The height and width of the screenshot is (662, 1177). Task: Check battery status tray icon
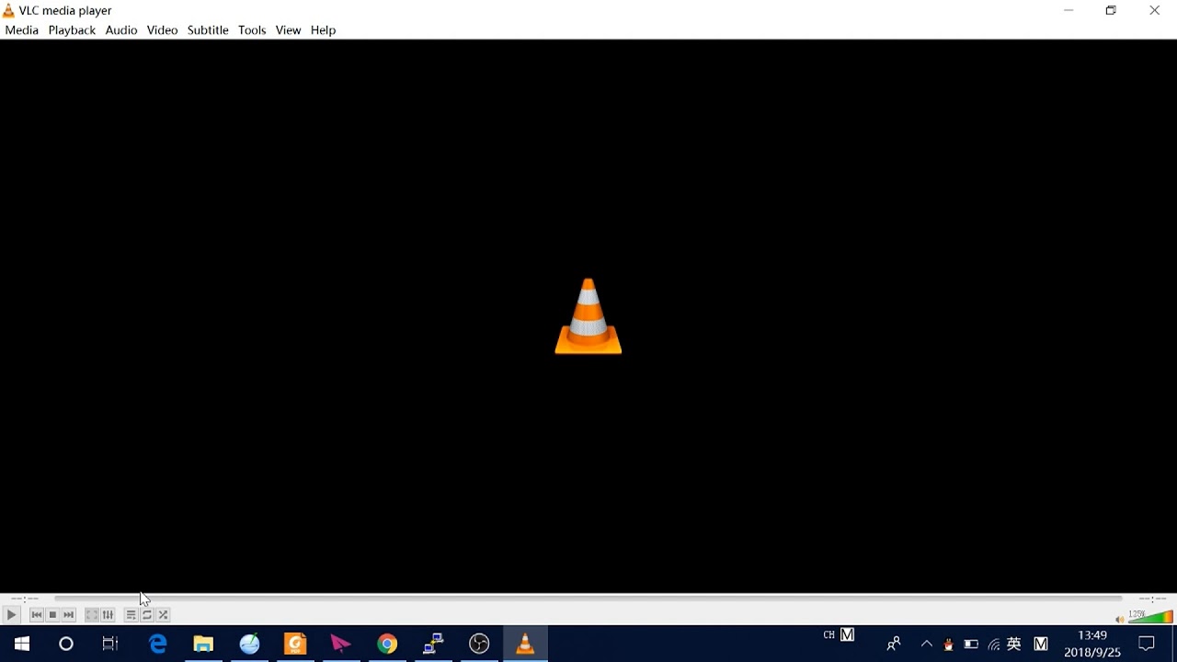tap(971, 645)
